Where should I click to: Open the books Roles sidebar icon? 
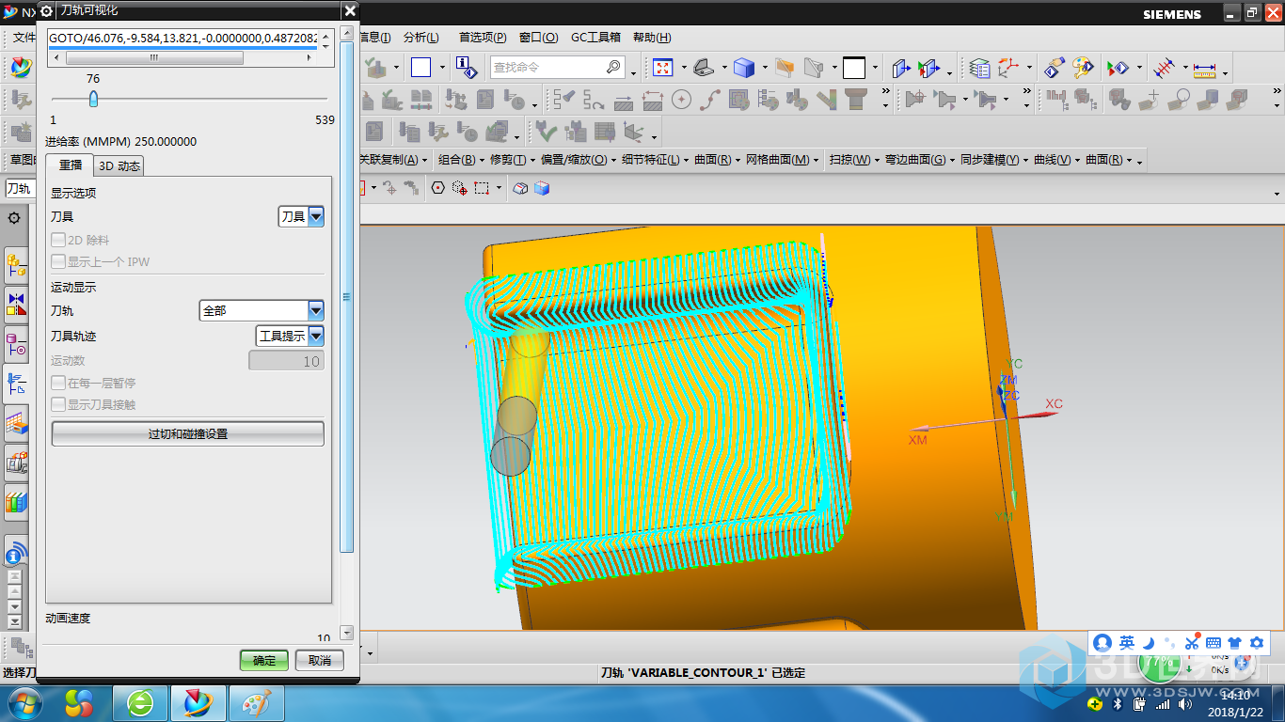[16, 502]
